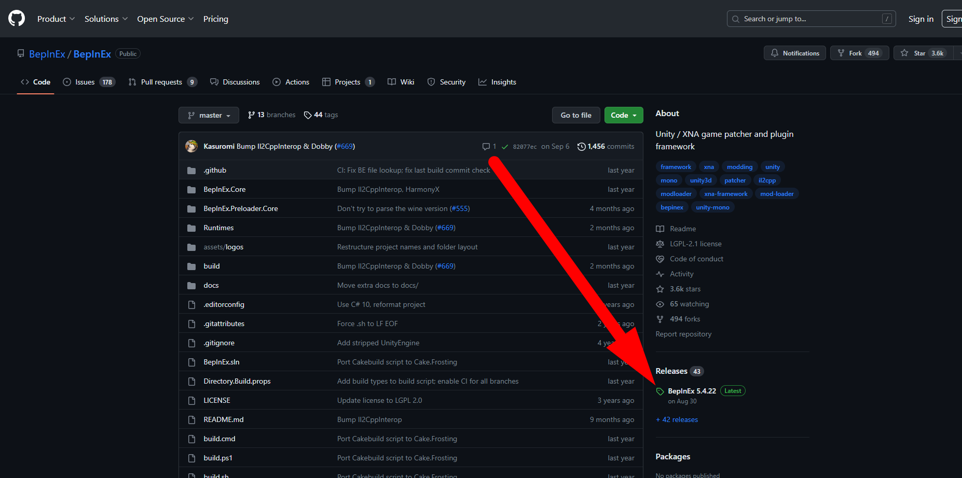Open the assets/logos folder
Screen dimensions: 962x478
point(224,247)
